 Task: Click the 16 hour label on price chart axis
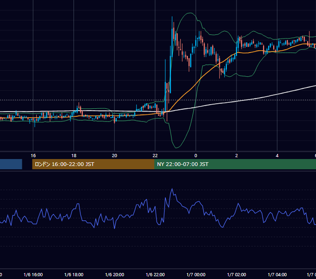point(33,156)
